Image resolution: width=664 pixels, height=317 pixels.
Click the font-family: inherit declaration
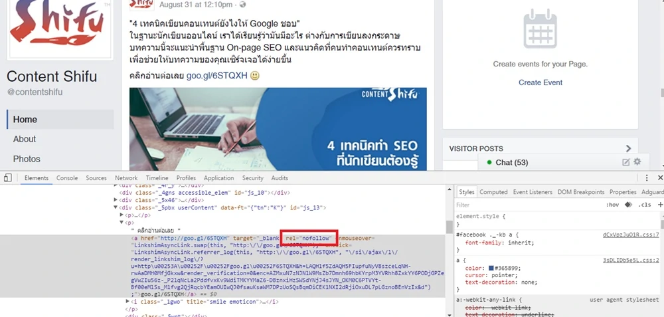pos(500,243)
